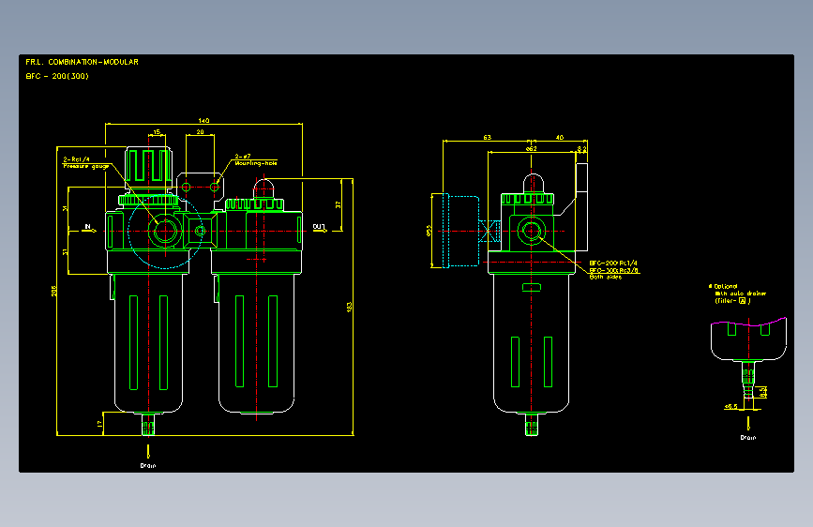Image resolution: width=813 pixels, height=527 pixels.
Task: Select the '37' vertical dimension
Action: tap(339, 204)
